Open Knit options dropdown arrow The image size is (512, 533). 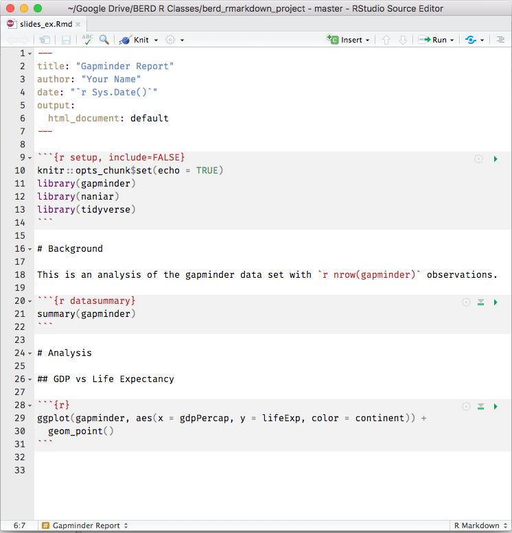pyautogui.click(x=156, y=40)
